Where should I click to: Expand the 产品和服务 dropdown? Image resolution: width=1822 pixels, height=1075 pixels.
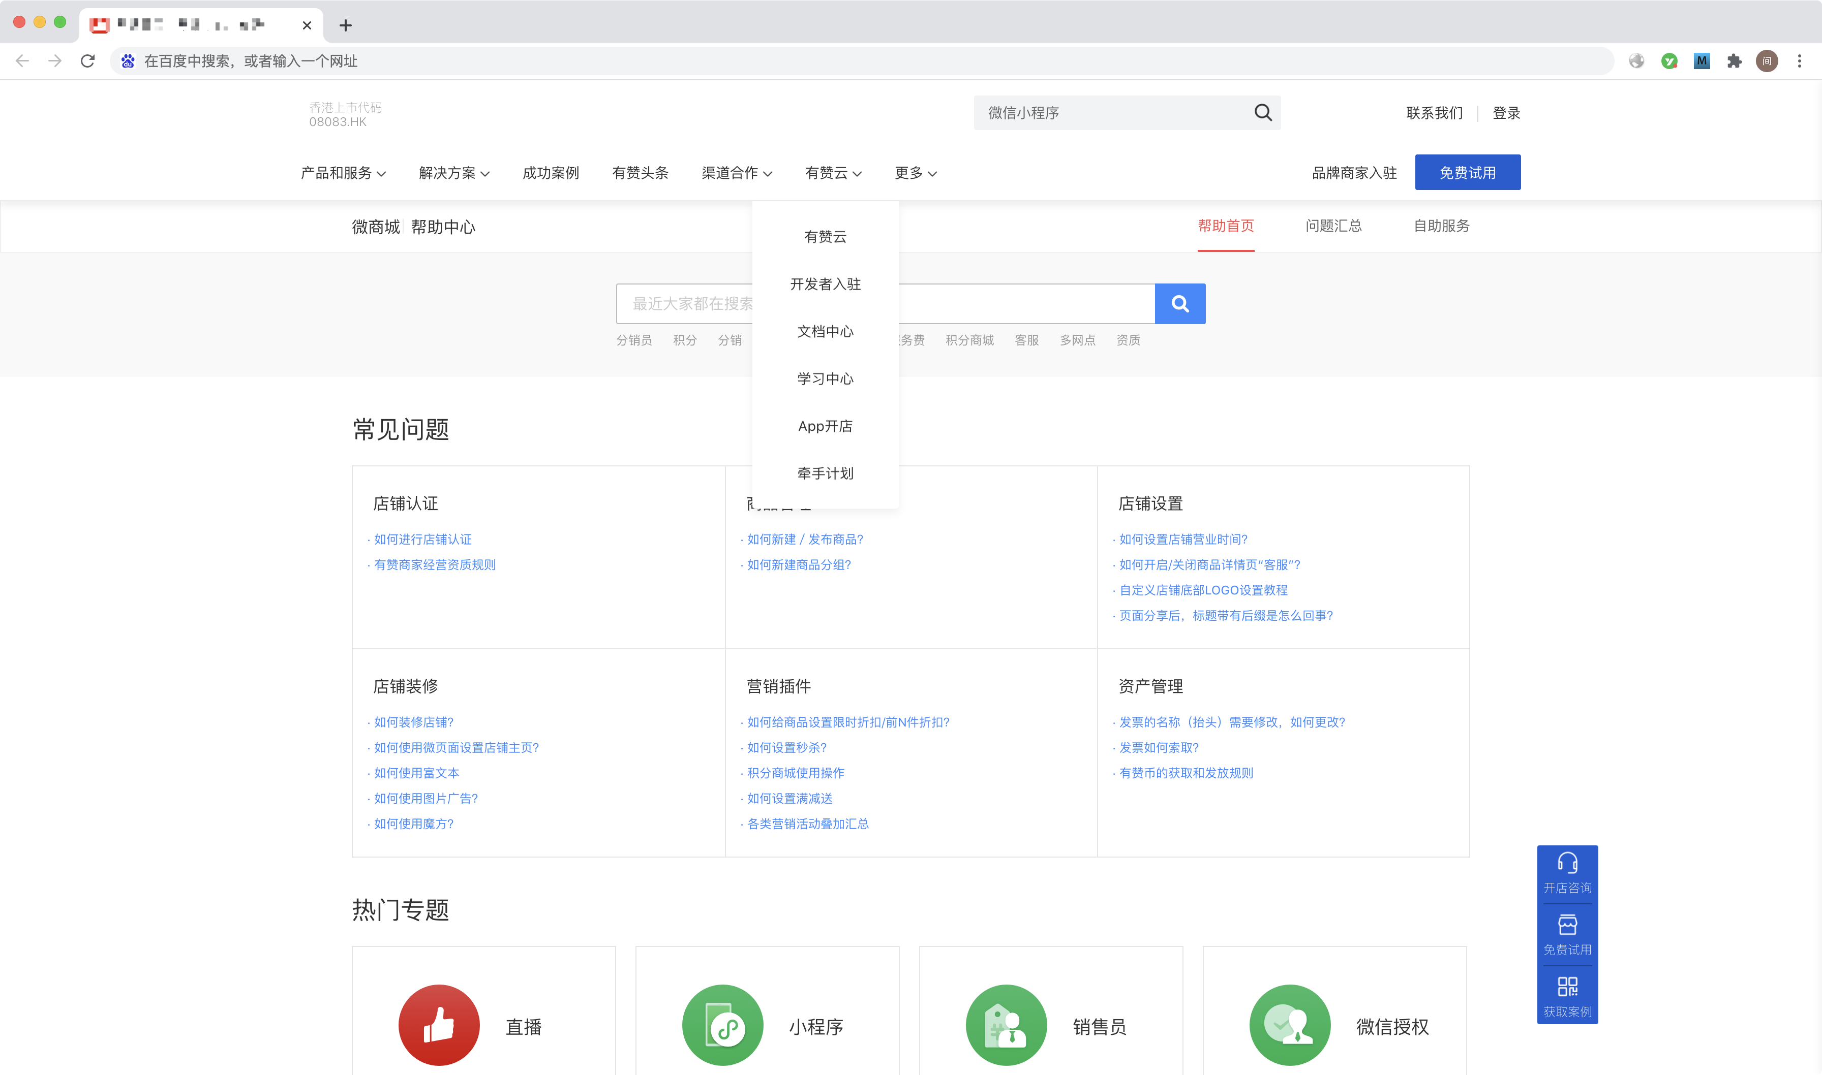pos(344,172)
